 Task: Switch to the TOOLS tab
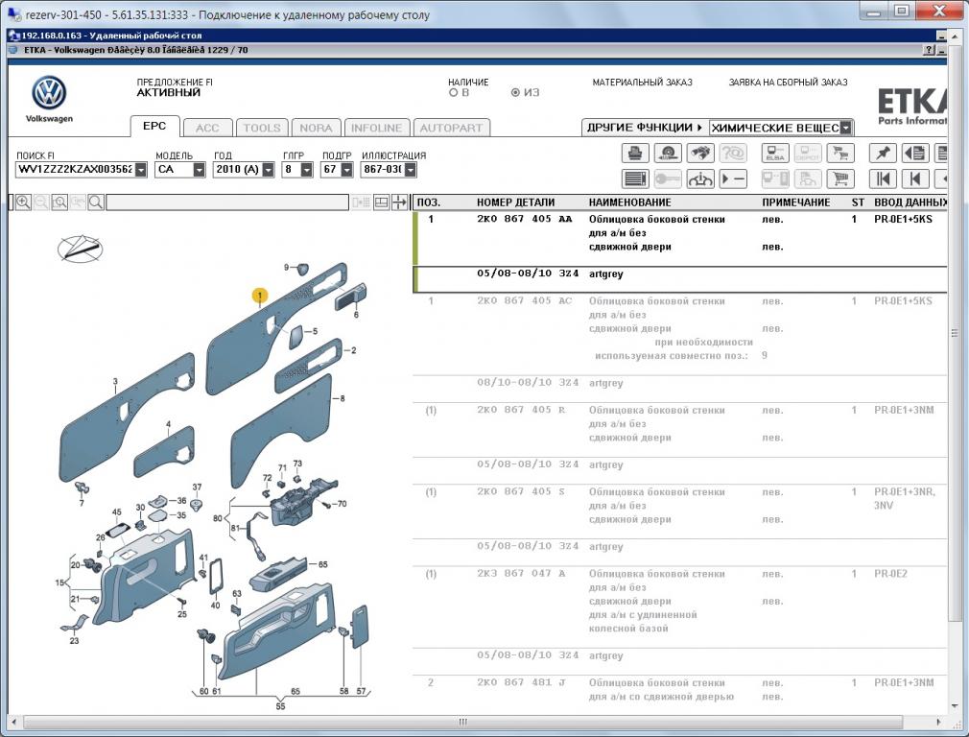261,128
